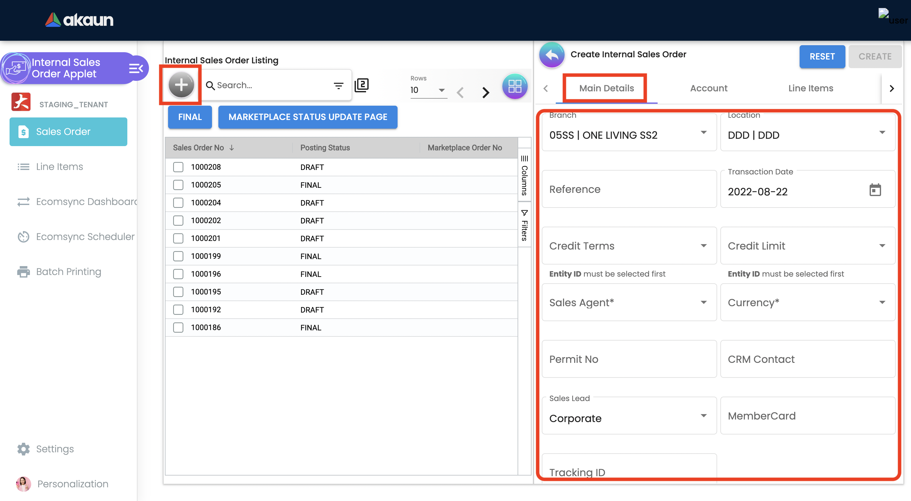Viewport: 911px width, 501px height.
Task: Switch to the Account tab
Action: tap(708, 88)
